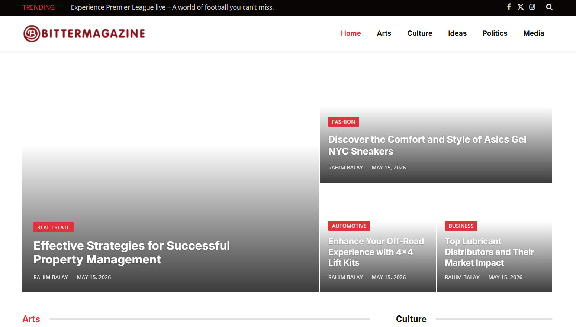
Task: Select the AUTOMOTIVE category tag
Action: coord(349,226)
